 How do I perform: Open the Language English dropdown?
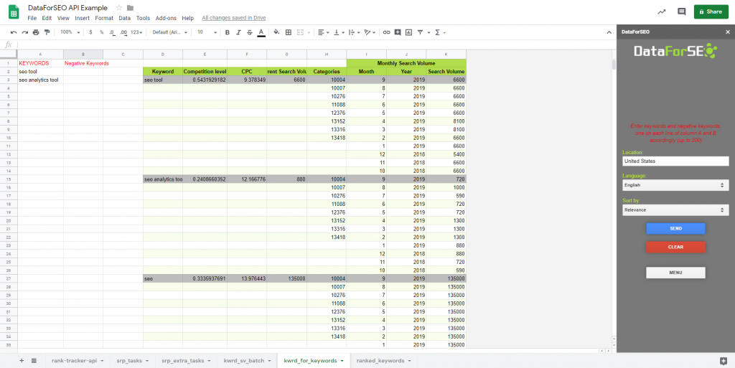coord(675,185)
